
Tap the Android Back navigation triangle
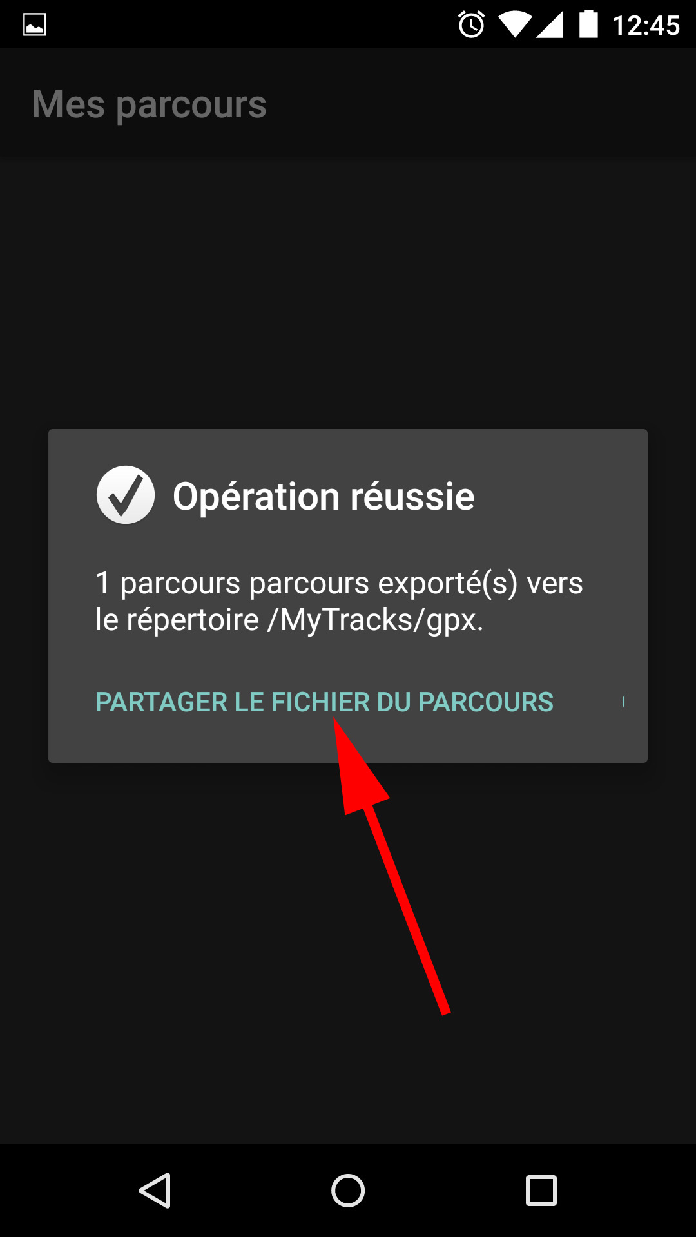click(155, 1190)
